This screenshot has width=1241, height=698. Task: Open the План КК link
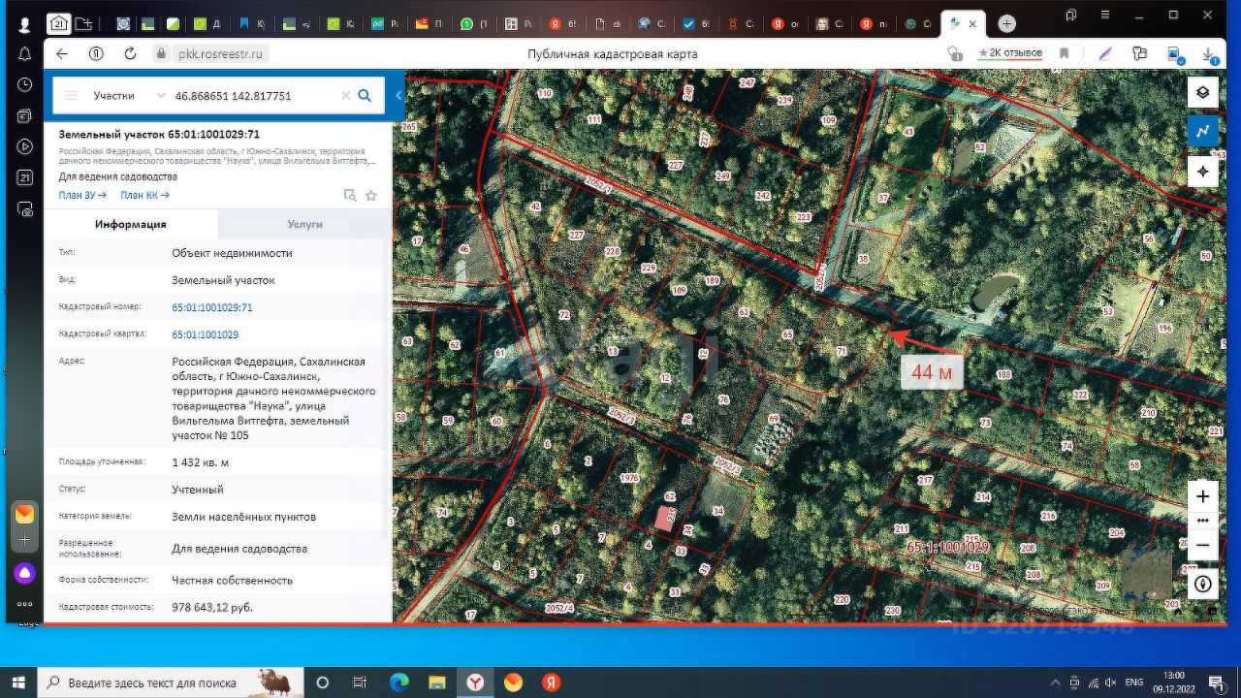144,195
